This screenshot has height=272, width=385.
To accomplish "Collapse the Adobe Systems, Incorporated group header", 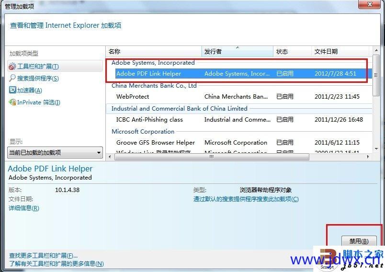I will point(153,63).
